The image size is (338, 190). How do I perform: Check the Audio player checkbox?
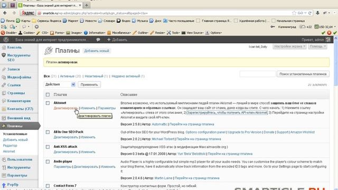pos(48,162)
